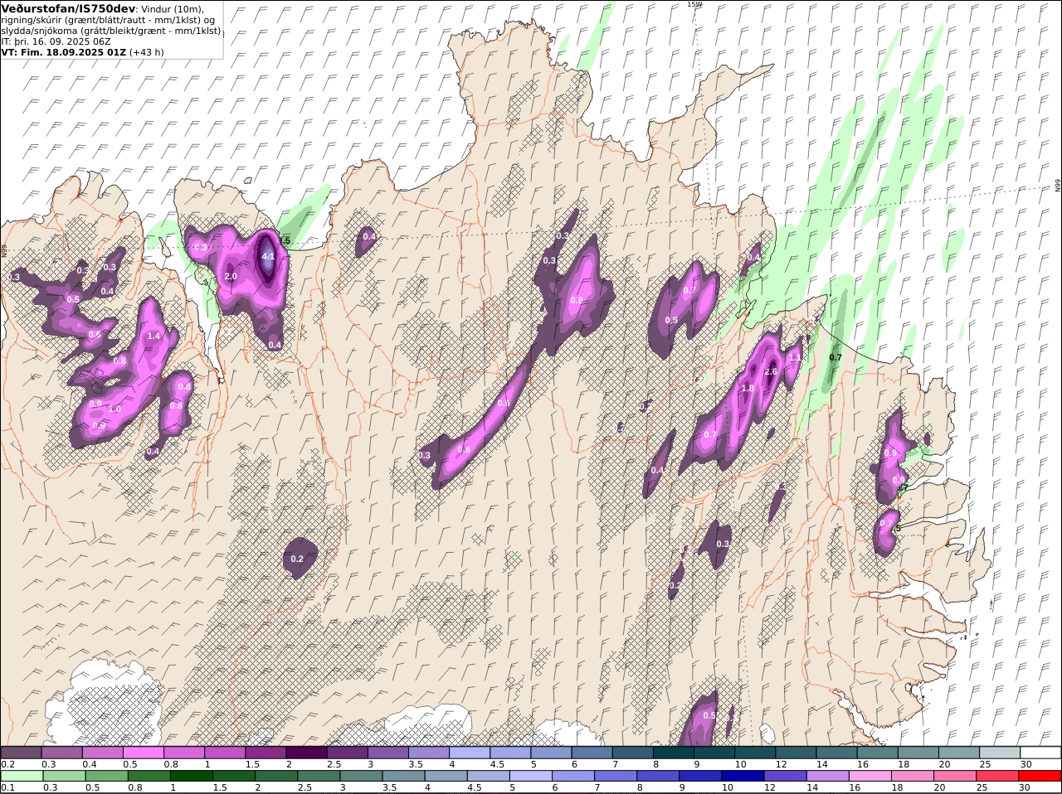
Task: Click the 1.4 precipitation value label
Action: (x=153, y=336)
